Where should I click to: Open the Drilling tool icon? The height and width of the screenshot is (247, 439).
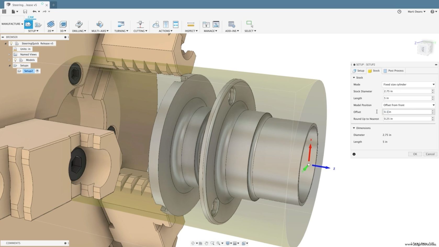click(79, 24)
